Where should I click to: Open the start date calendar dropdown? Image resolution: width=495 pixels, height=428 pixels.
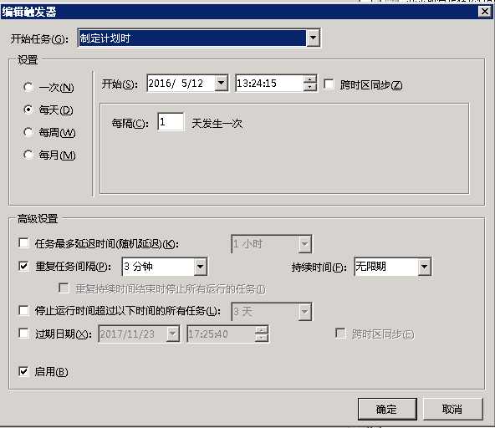[222, 84]
